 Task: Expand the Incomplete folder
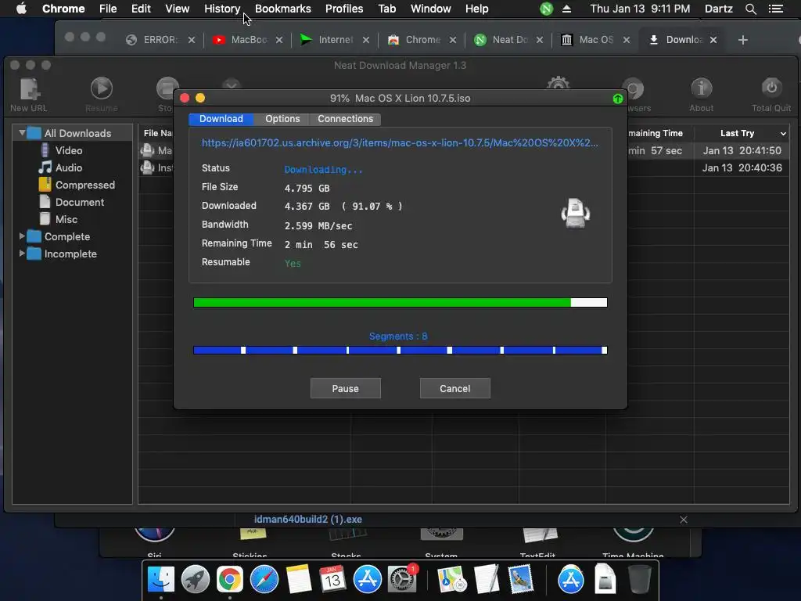click(x=22, y=254)
